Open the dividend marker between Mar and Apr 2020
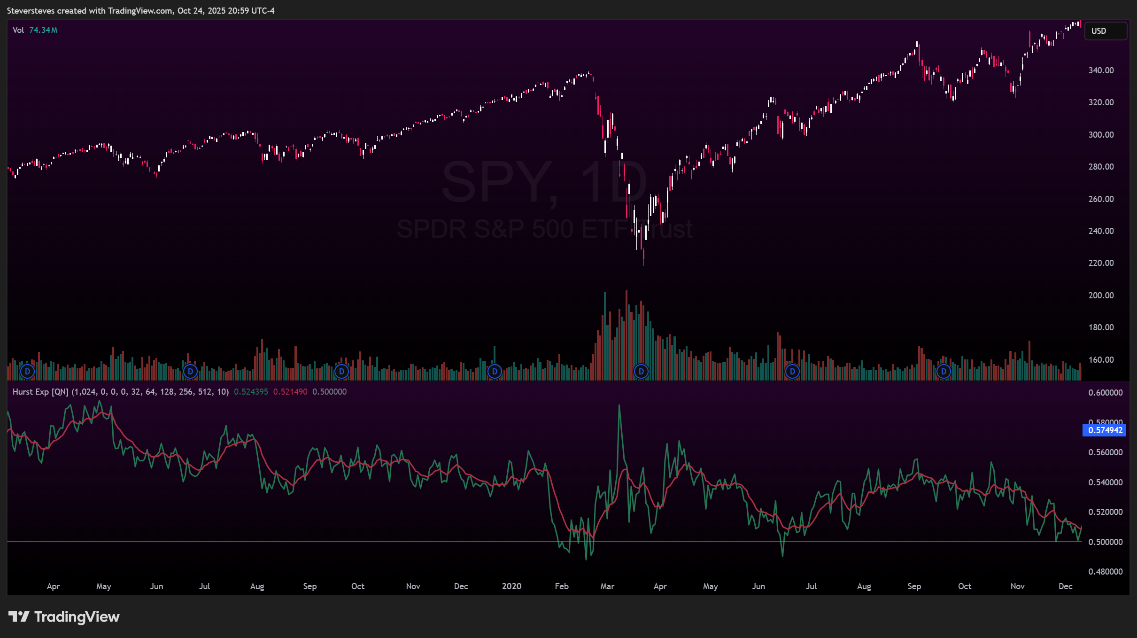 [641, 372]
